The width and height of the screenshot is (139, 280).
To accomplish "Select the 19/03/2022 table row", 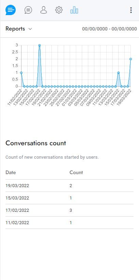I will 69,186.
